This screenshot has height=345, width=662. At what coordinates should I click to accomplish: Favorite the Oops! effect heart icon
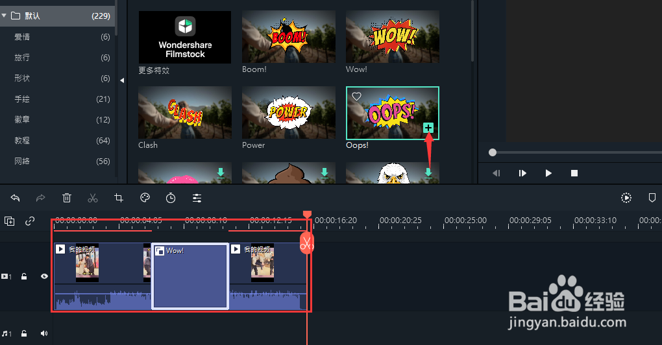[x=357, y=97]
